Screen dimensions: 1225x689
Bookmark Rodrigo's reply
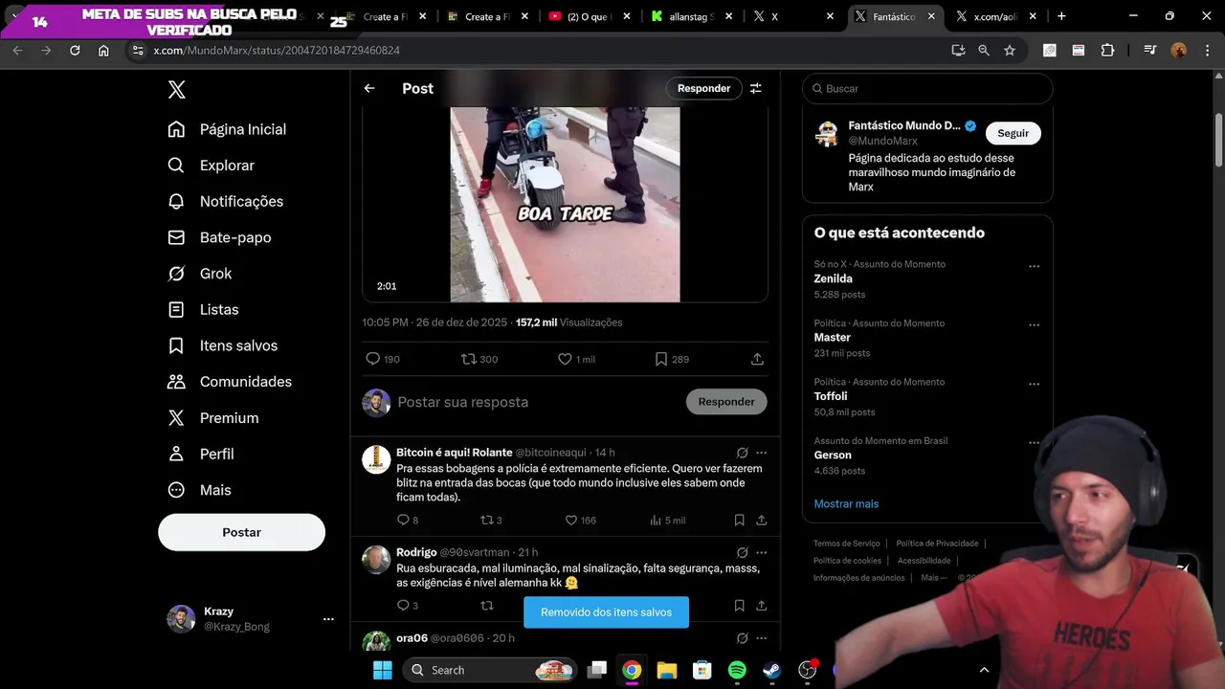click(739, 605)
